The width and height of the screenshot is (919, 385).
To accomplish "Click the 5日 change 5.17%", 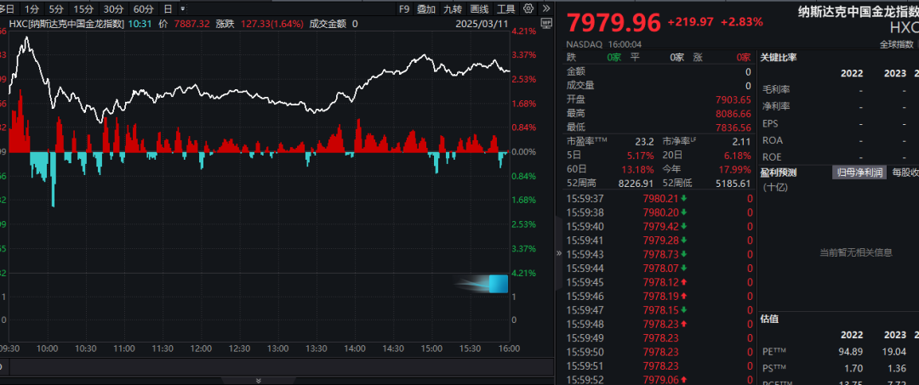I will click(642, 155).
